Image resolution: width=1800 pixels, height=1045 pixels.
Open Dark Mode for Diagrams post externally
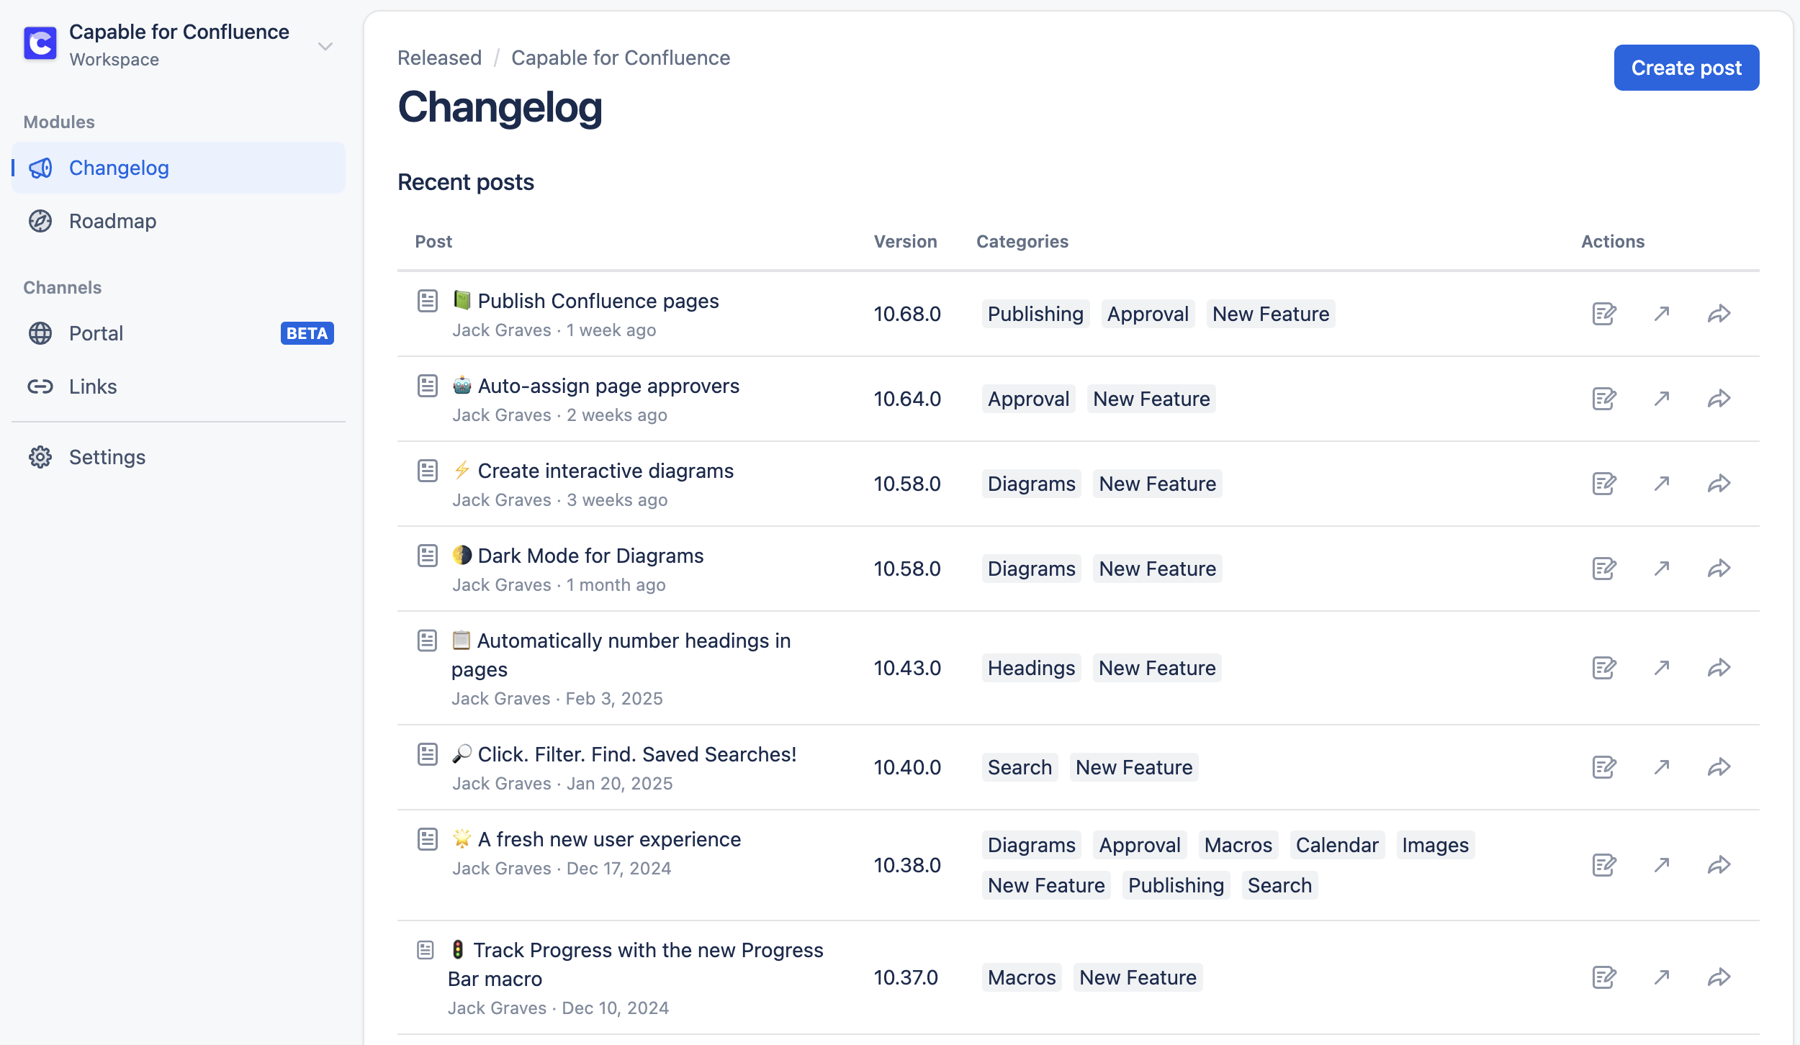[x=1662, y=569]
